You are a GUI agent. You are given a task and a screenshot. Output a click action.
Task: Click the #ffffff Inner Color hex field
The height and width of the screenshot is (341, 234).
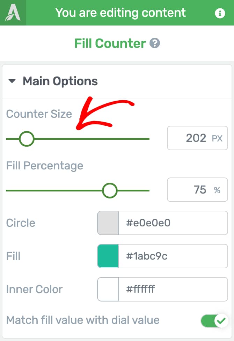point(173,289)
